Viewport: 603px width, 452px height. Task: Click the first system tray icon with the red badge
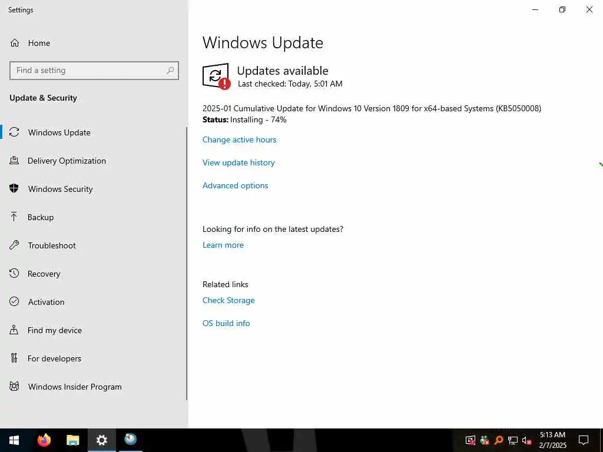pyautogui.click(x=471, y=440)
